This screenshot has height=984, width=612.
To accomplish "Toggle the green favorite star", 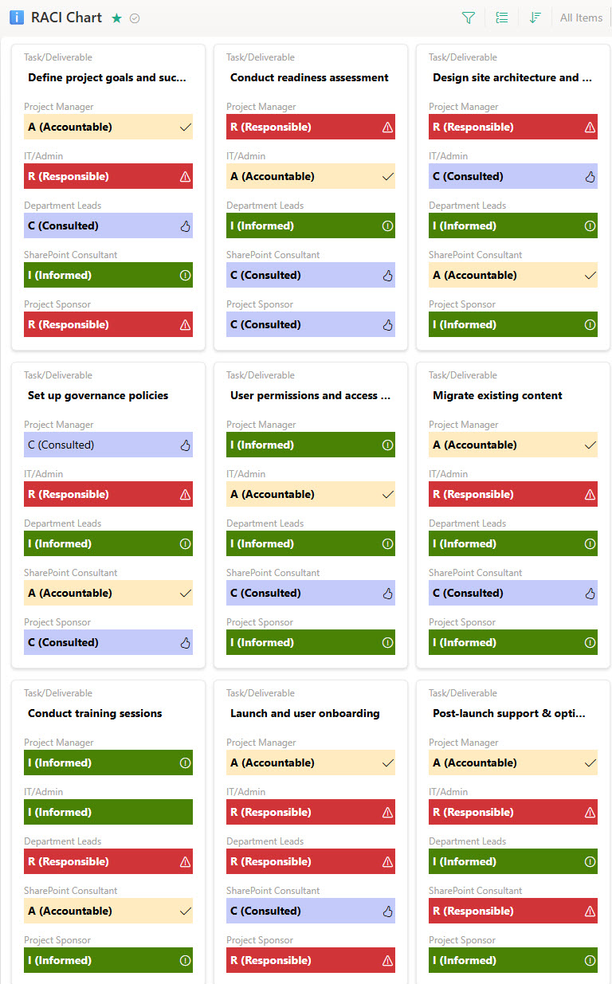I will pos(117,18).
